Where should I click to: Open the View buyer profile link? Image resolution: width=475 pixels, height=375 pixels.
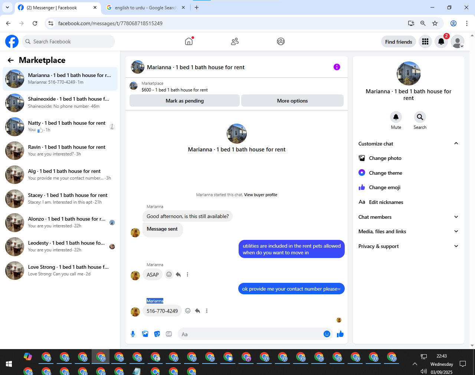pyautogui.click(x=261, y=195)
